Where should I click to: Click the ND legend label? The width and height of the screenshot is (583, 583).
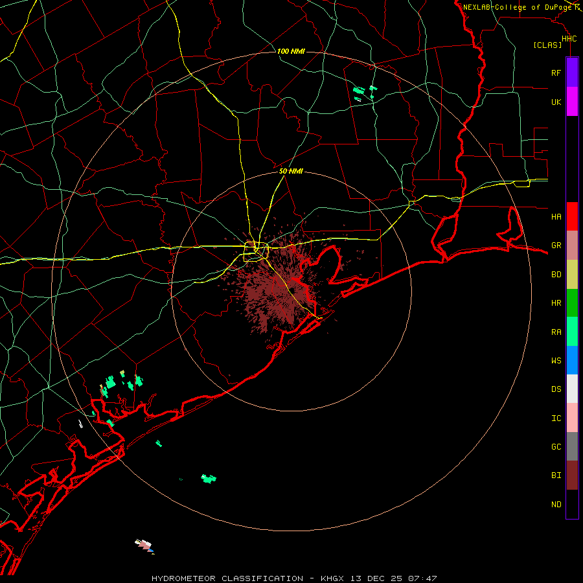click(556, 505)
